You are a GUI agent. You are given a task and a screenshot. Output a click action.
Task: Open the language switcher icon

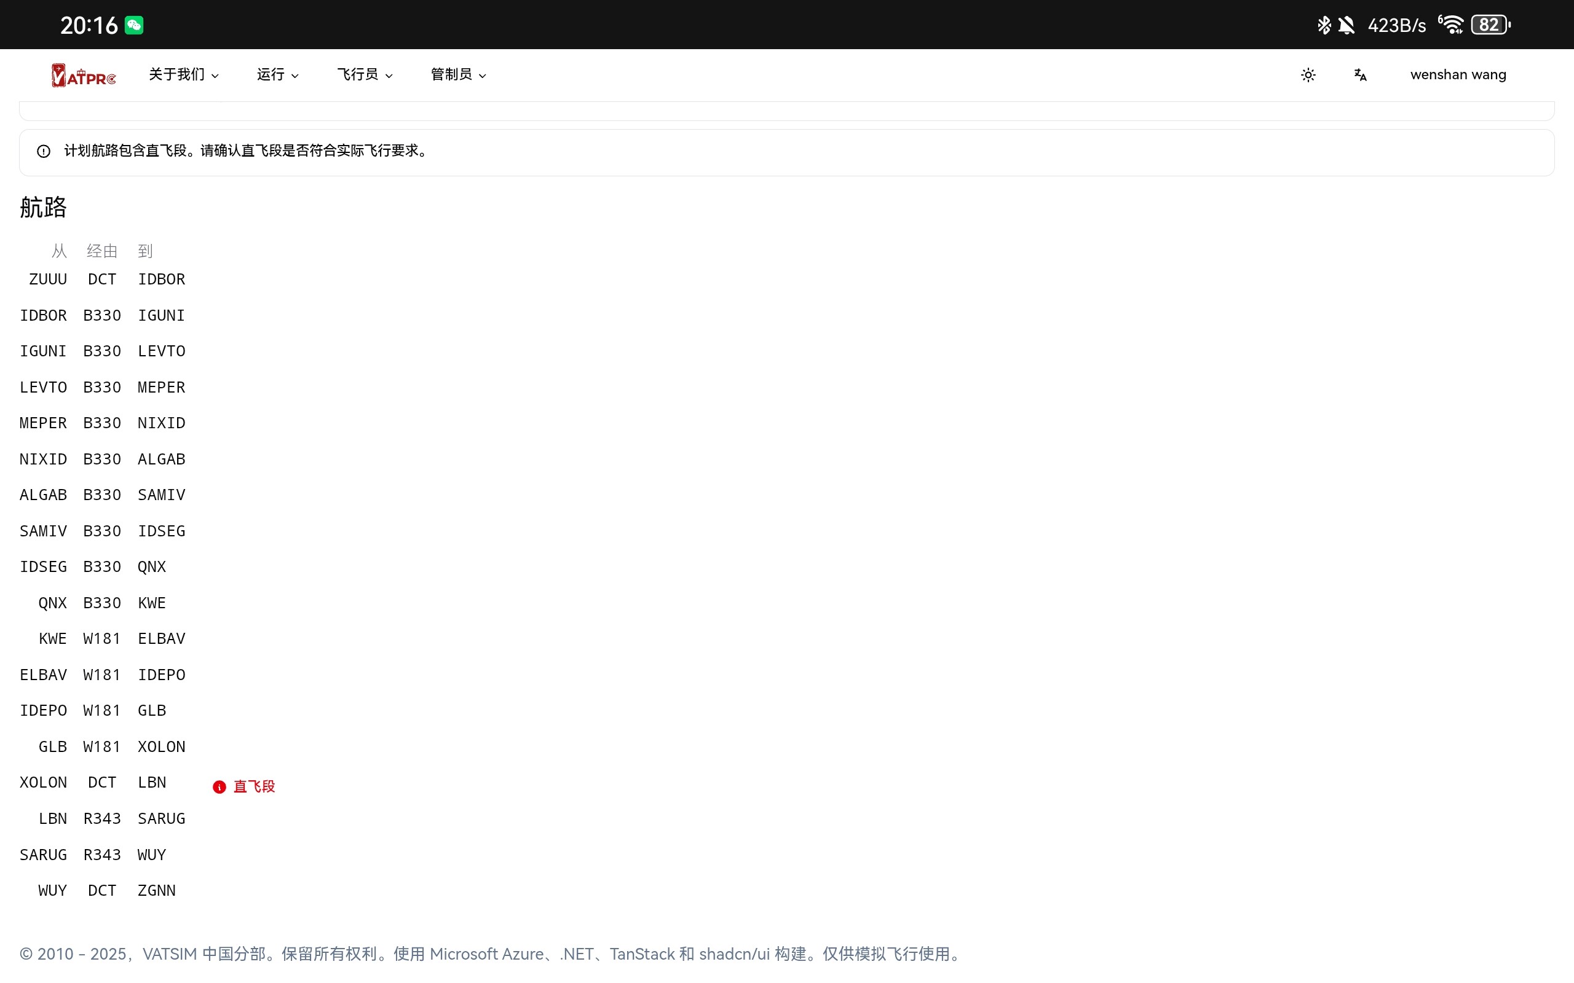1359,74
